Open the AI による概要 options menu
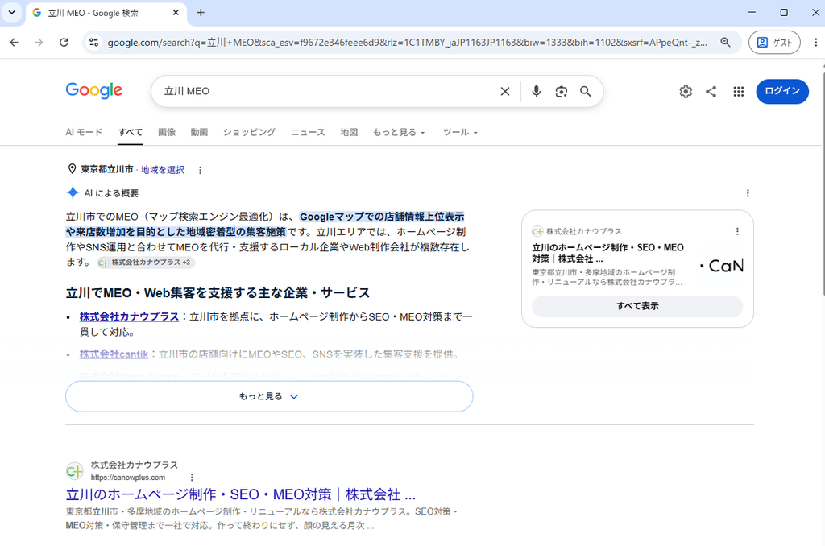 coord(748,193)
